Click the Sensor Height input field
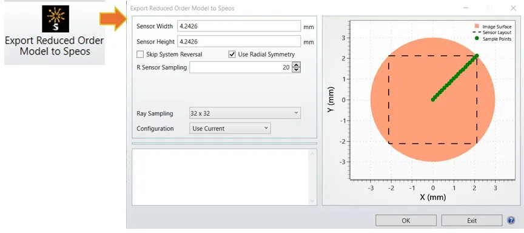Viewport: 524px width, 233px height. [x=239, y=41]
